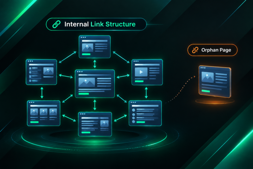This screenshot has height=169, width=253.
Task: Click the green button in the largest center page card
Action: click(84, 94)
